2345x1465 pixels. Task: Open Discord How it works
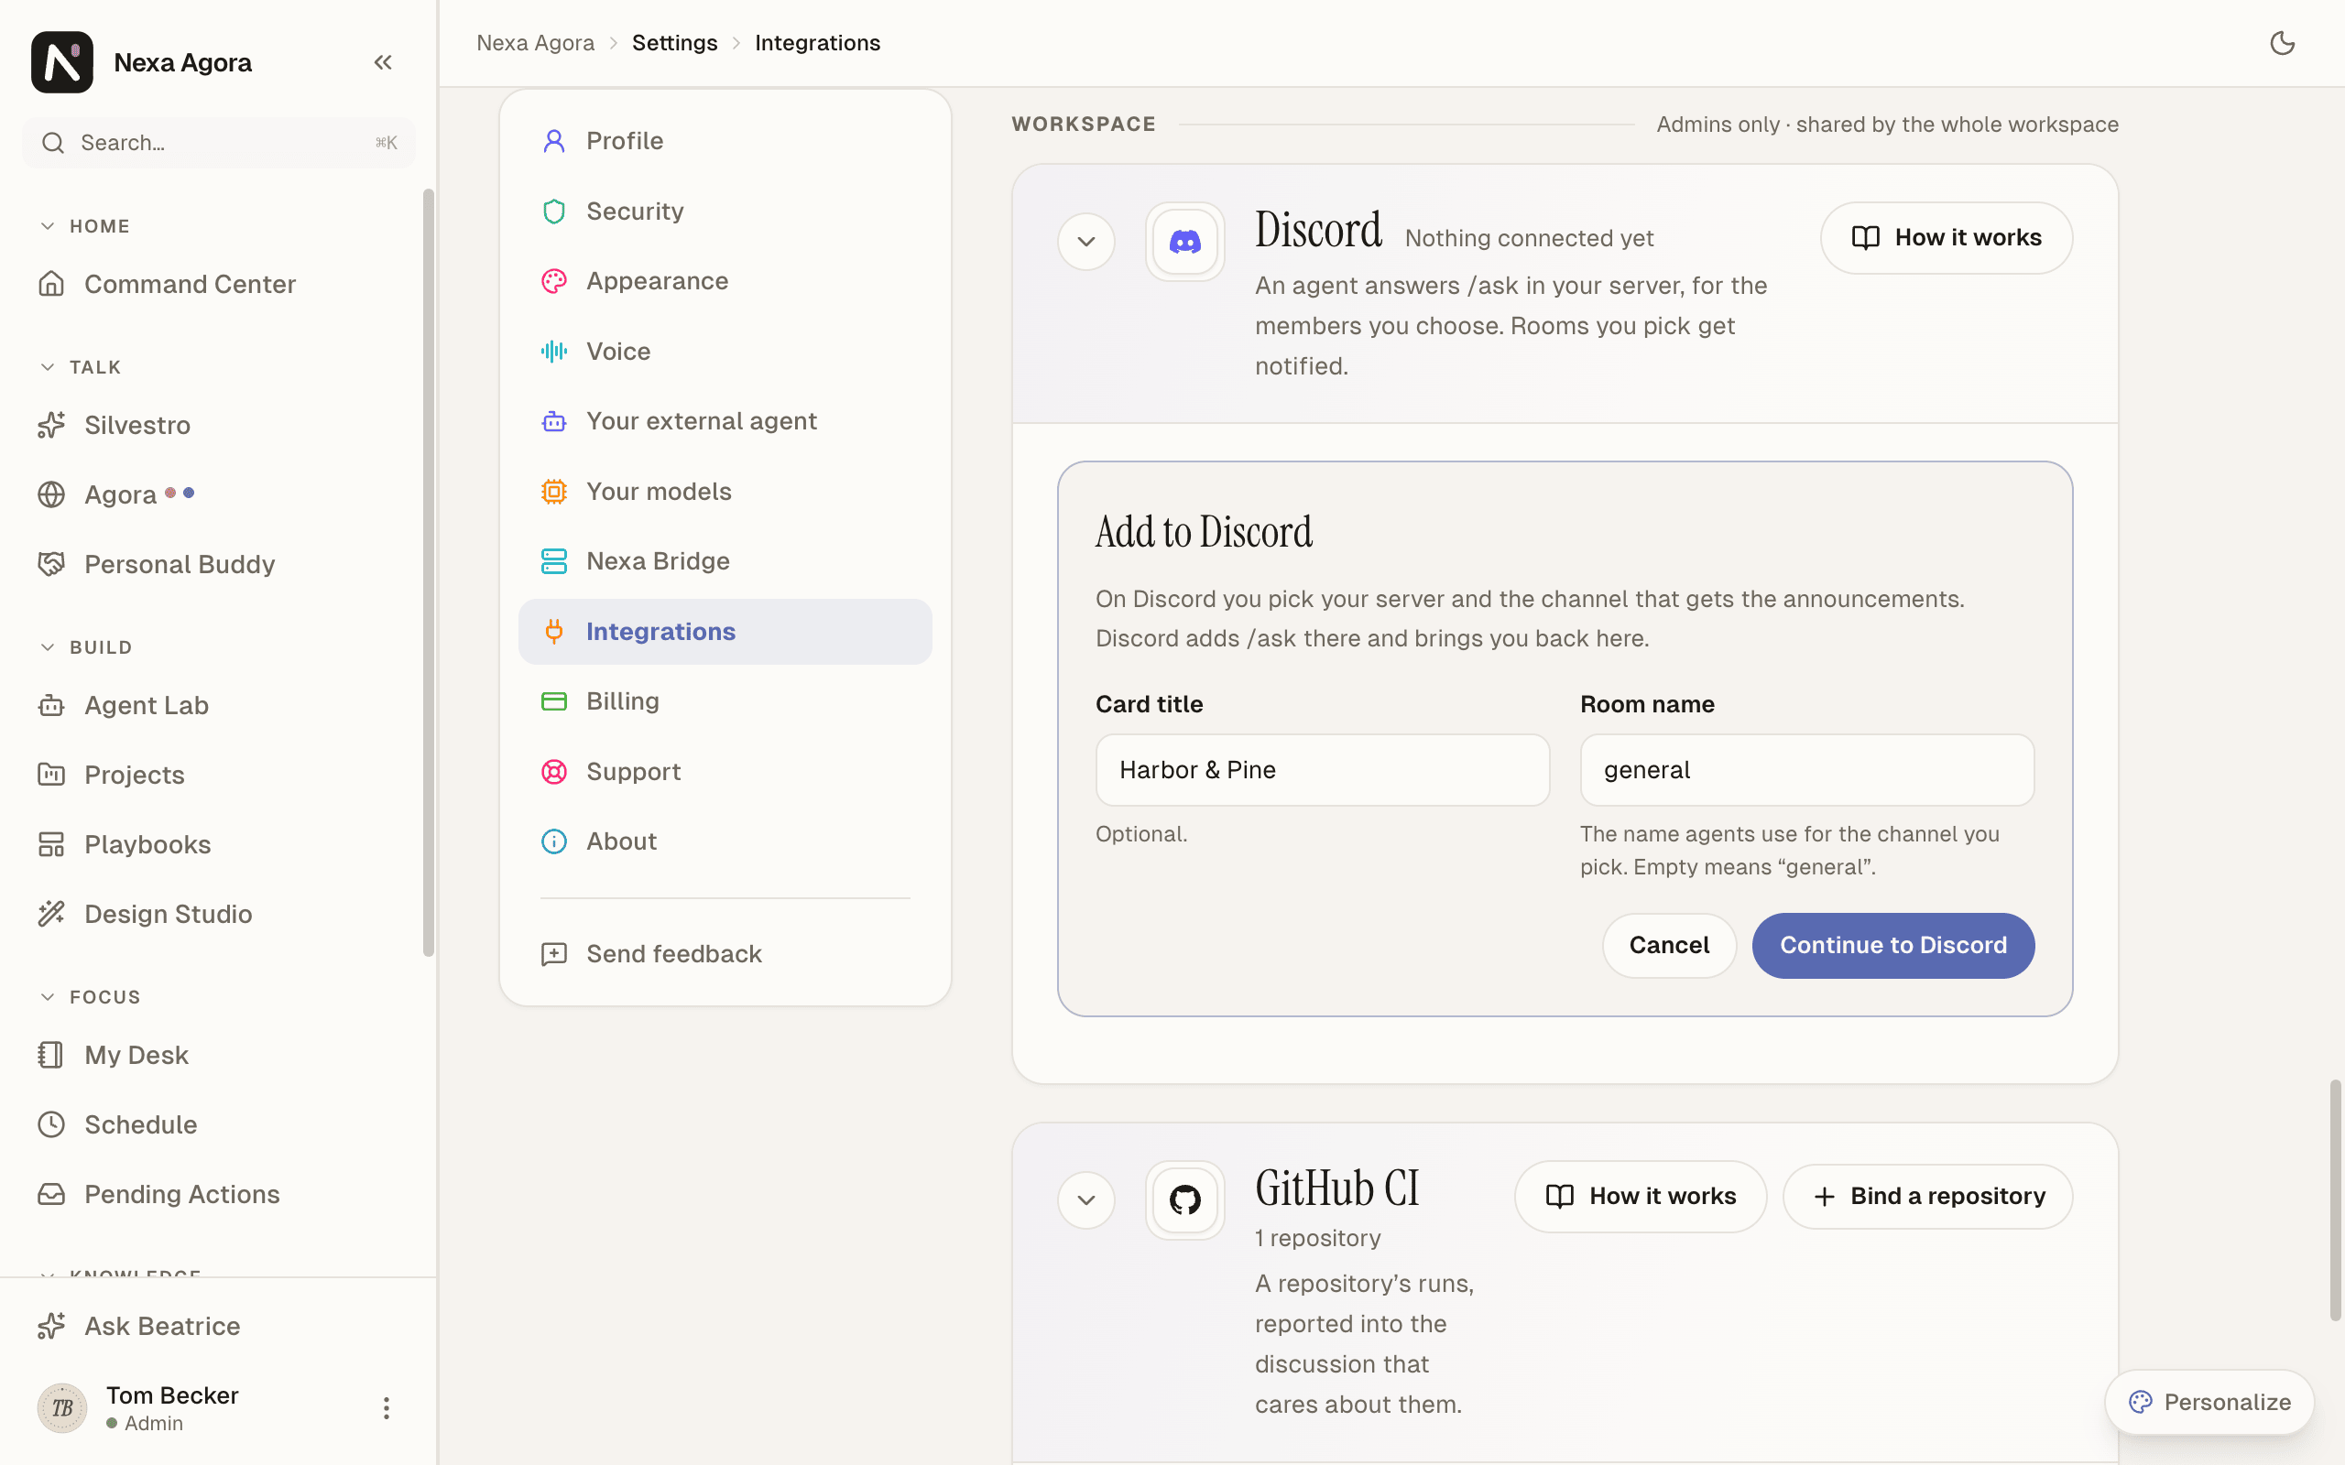click(x=1946, y=237)
